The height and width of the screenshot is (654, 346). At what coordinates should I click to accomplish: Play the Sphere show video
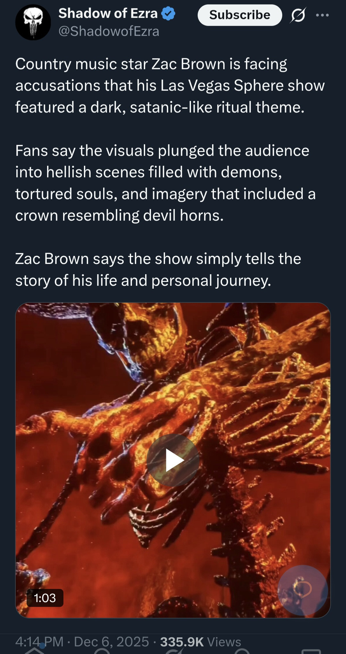173,460
